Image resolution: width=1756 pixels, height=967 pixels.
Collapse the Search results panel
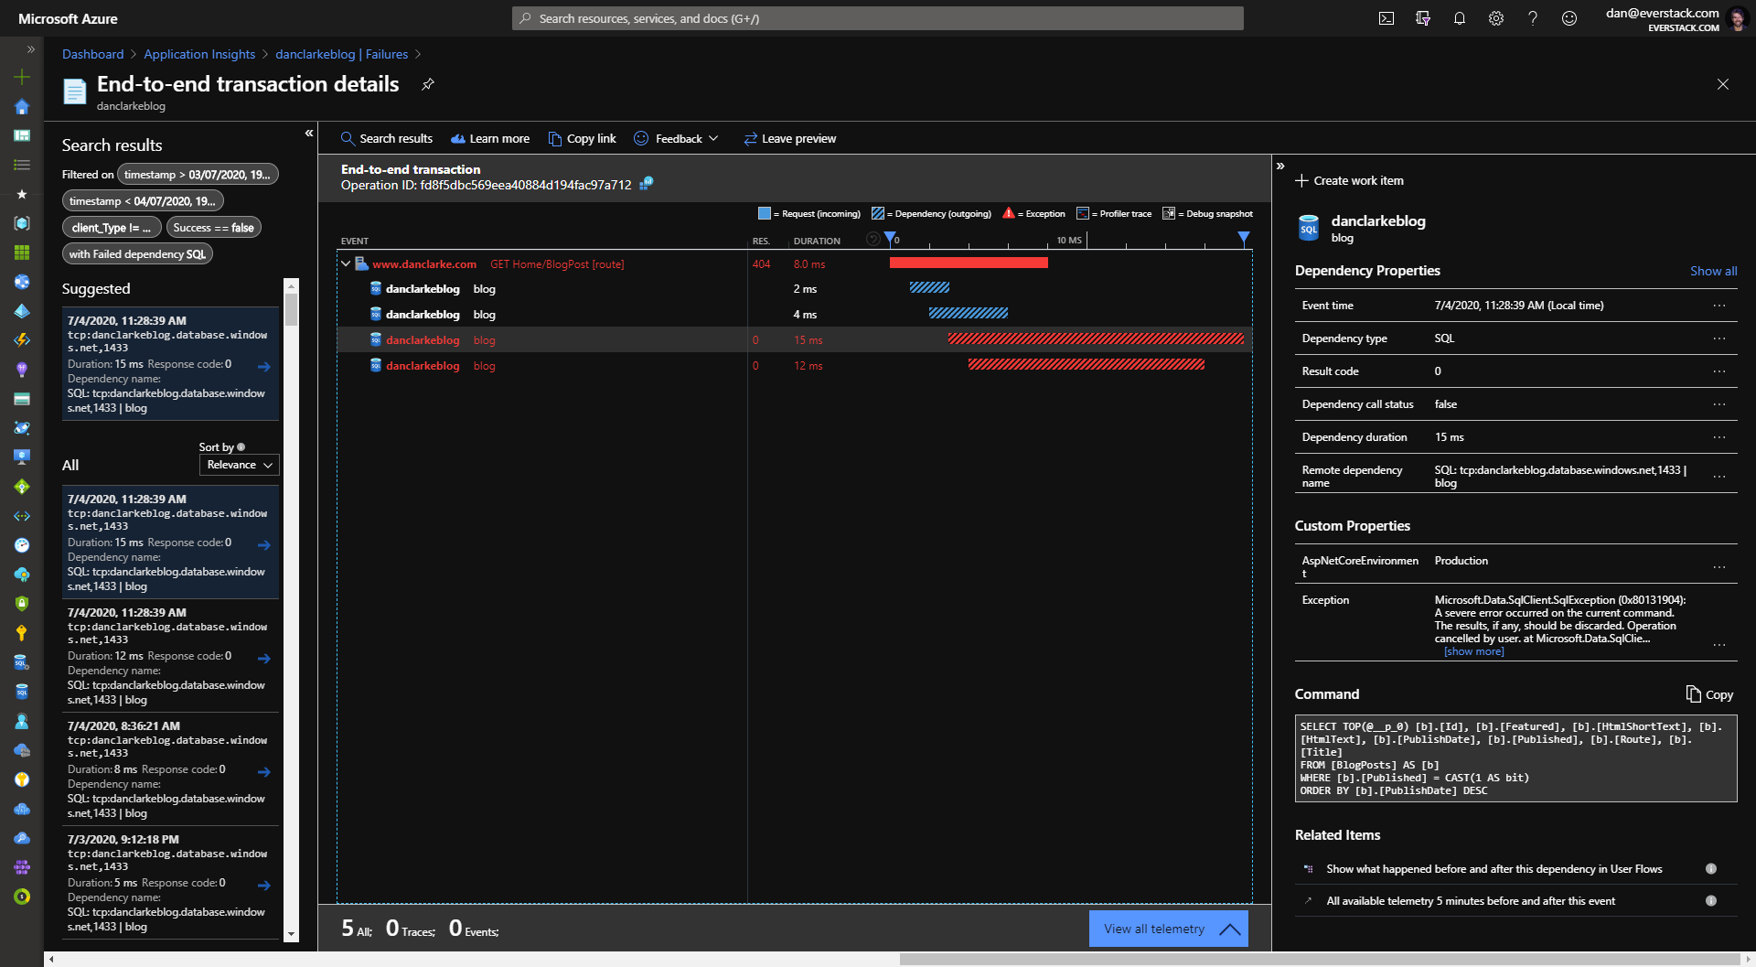309,134
